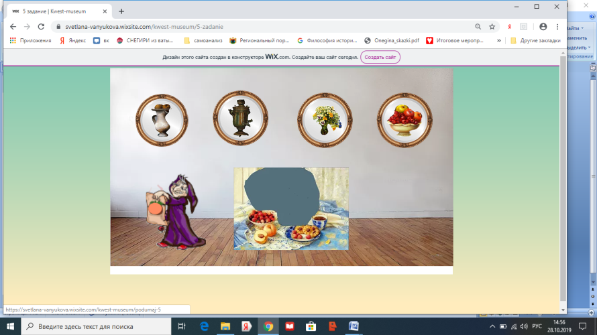The image size is (597, 335).
Task: Click the WiX.com logo in banner
Action: 277,57
